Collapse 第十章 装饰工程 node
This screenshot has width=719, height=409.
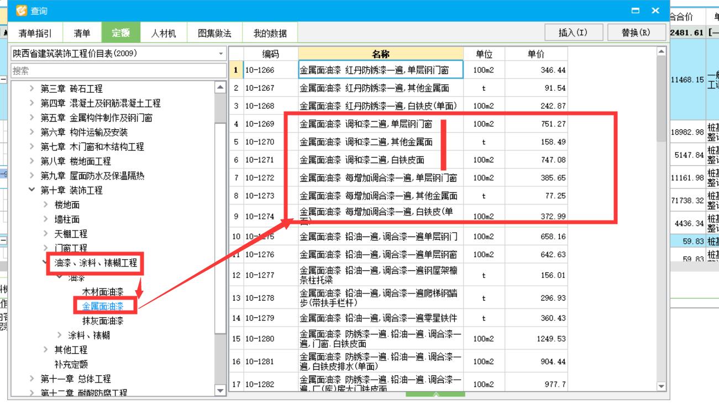32,190
